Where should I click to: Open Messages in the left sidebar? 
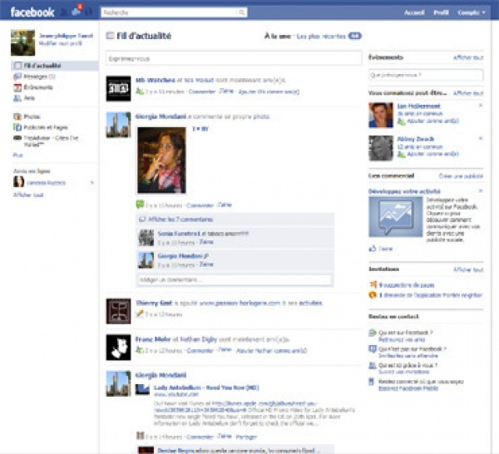pos(34,76)
